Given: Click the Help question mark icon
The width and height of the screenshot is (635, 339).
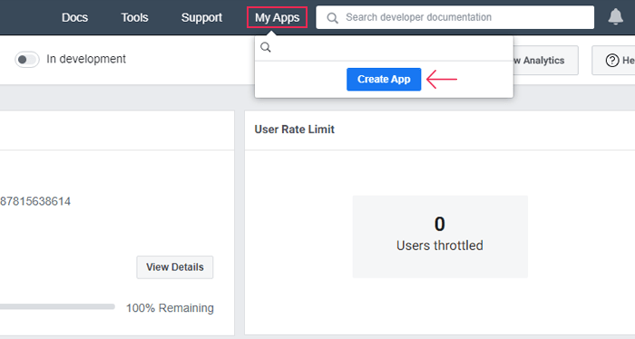Looking at the screenshot, I should click(612, 60).
